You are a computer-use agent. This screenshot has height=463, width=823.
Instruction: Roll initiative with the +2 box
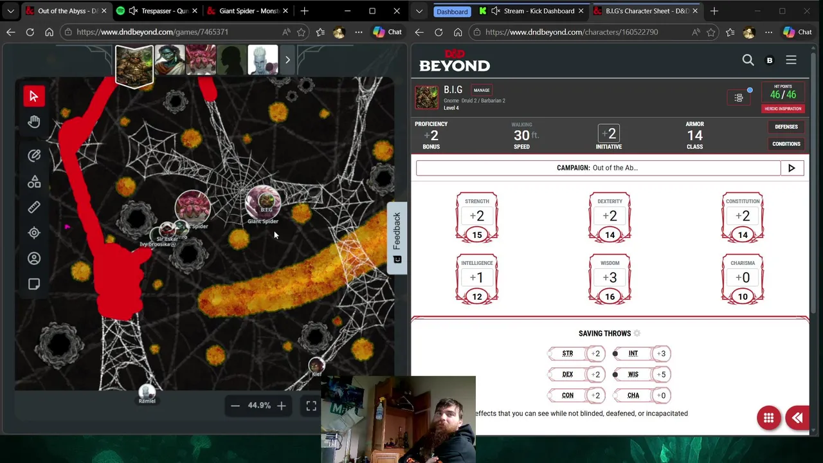tap(609, 134)
